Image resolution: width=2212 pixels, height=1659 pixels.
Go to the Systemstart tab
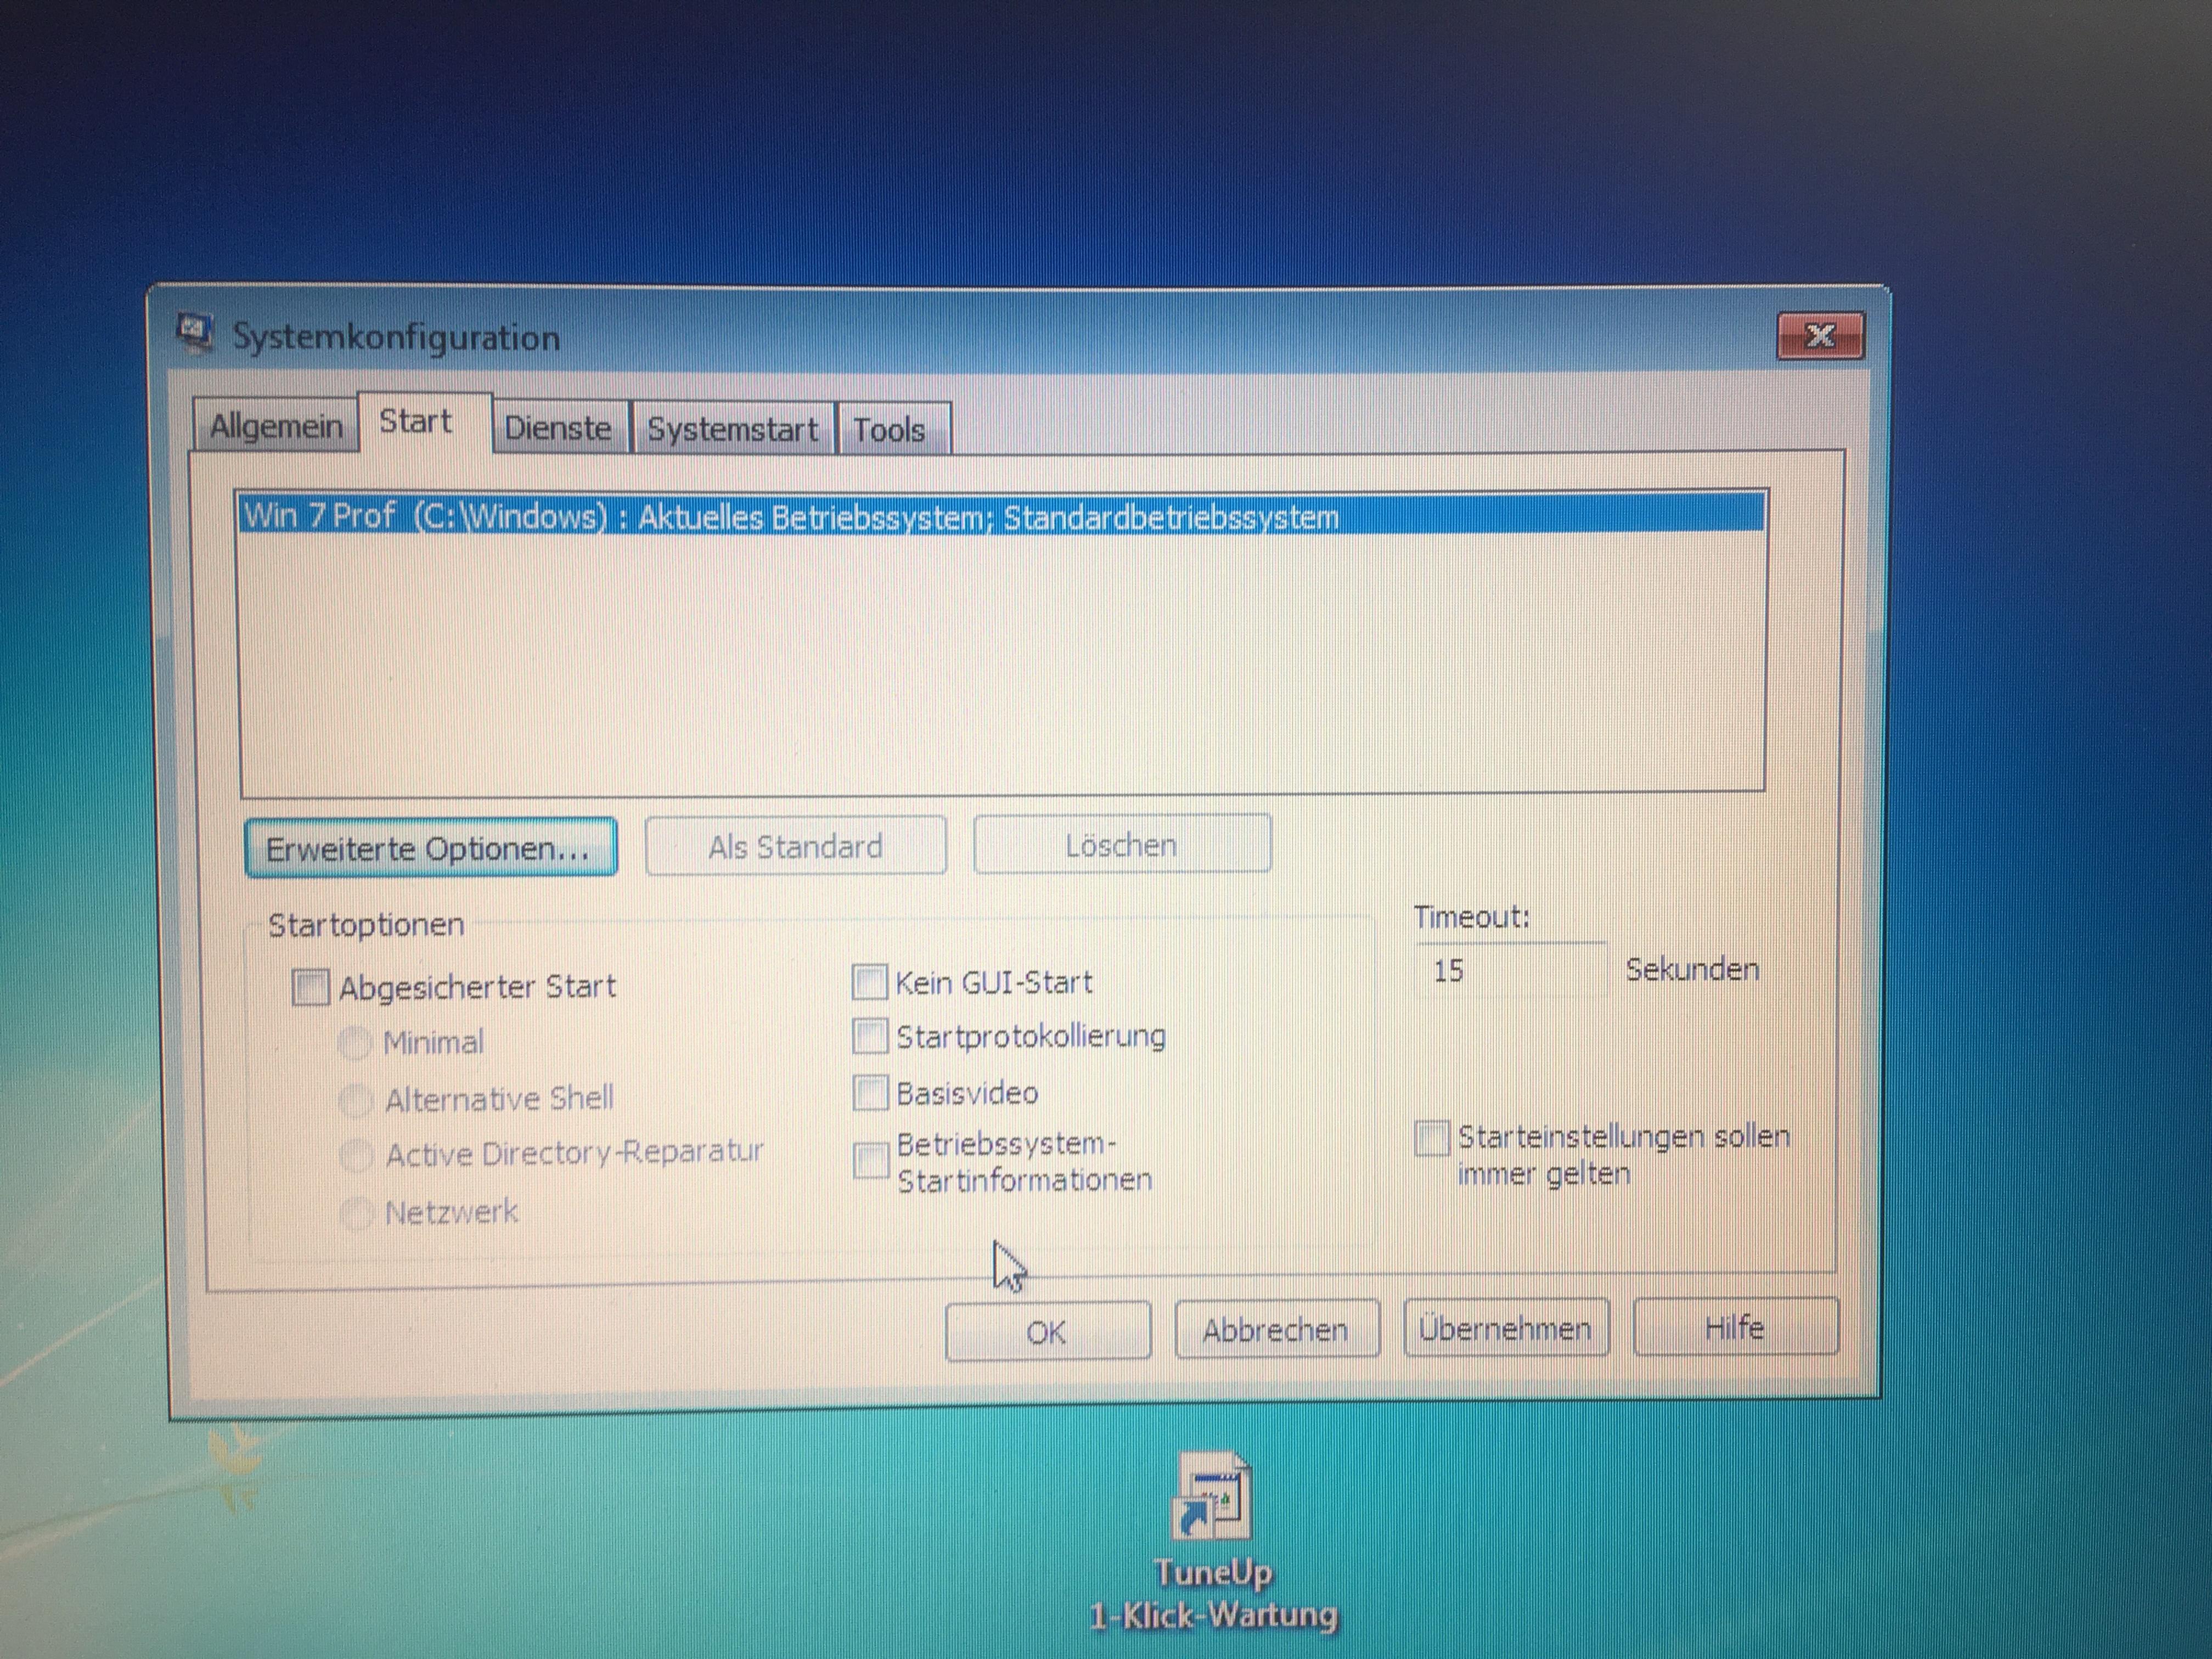click(x=732, y=430)
